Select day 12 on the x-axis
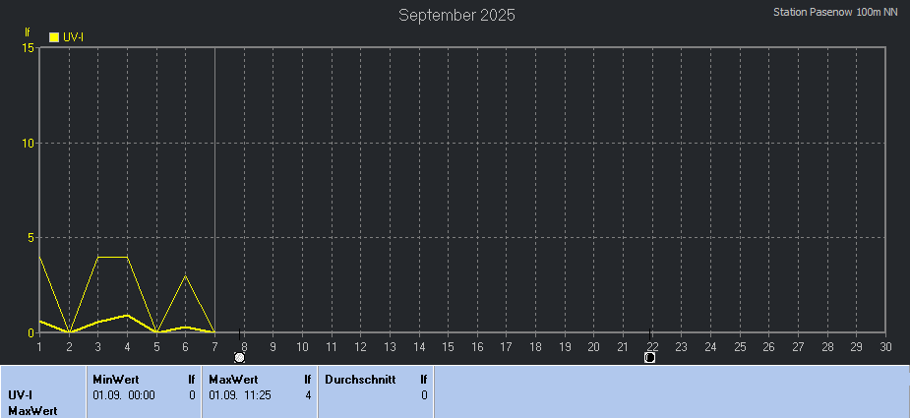 (x=360, y=346)
